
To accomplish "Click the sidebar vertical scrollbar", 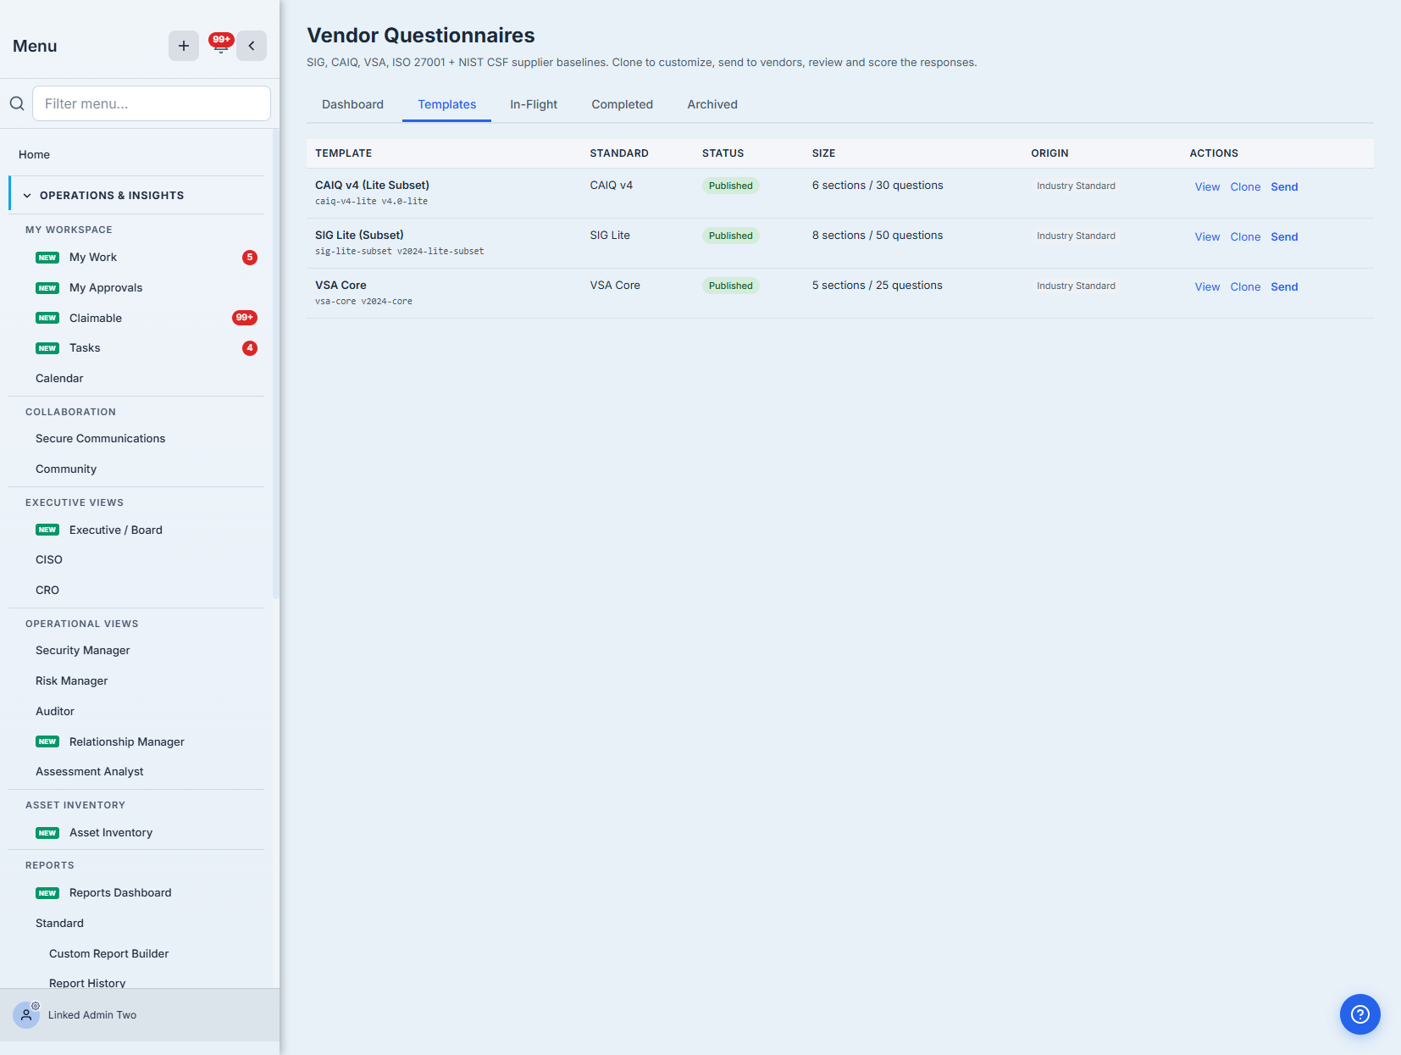I will (275, 364).
